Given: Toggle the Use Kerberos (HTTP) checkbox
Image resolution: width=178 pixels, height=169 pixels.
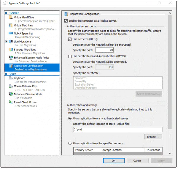Looking at the screenshot, I should (70, 39).
